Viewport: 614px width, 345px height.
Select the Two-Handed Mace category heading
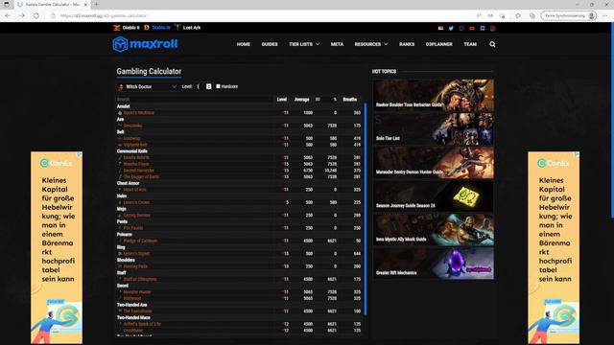(x=133, y=317)
